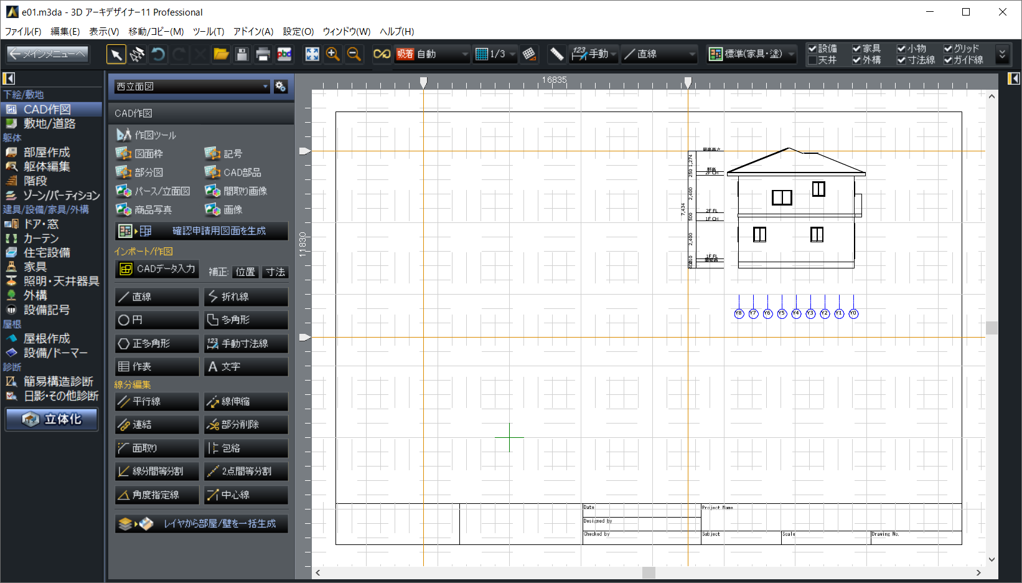This screenshot has height=583, width=1022.
Task: Click the fit-to-screen view icon
Action: point(312,55)
